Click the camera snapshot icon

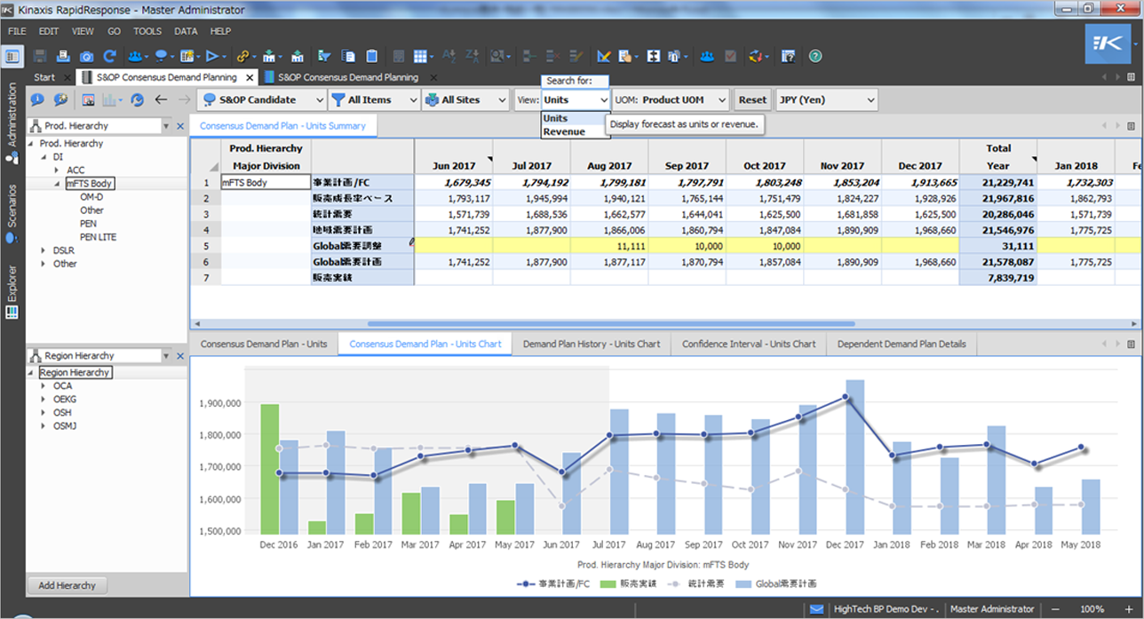87,56
